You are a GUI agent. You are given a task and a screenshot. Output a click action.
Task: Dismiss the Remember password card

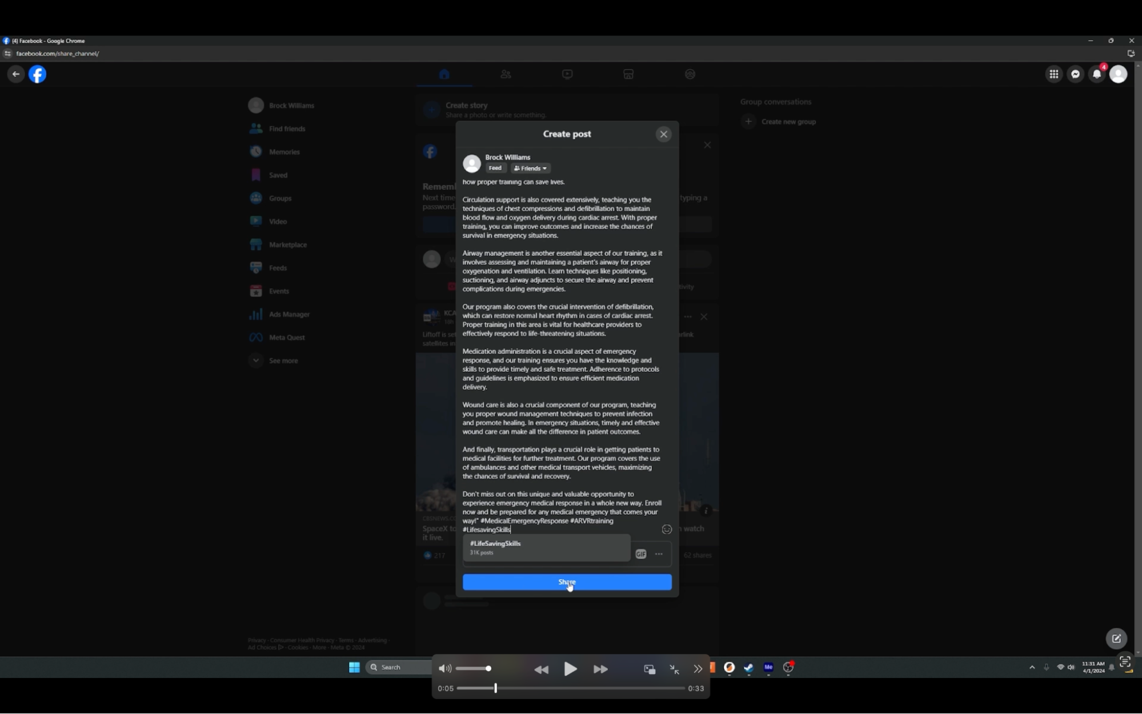click(707, 145)
